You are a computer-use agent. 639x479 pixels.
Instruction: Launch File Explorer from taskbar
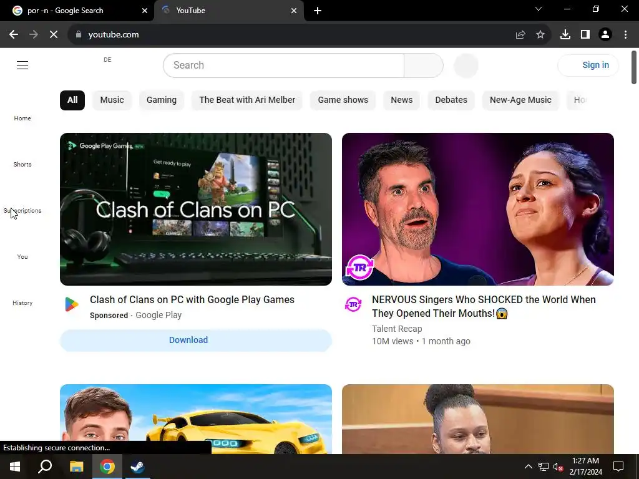[76, 467]
